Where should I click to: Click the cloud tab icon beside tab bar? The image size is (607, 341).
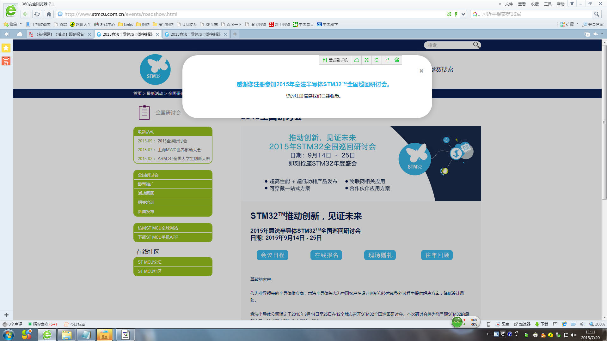20,34
